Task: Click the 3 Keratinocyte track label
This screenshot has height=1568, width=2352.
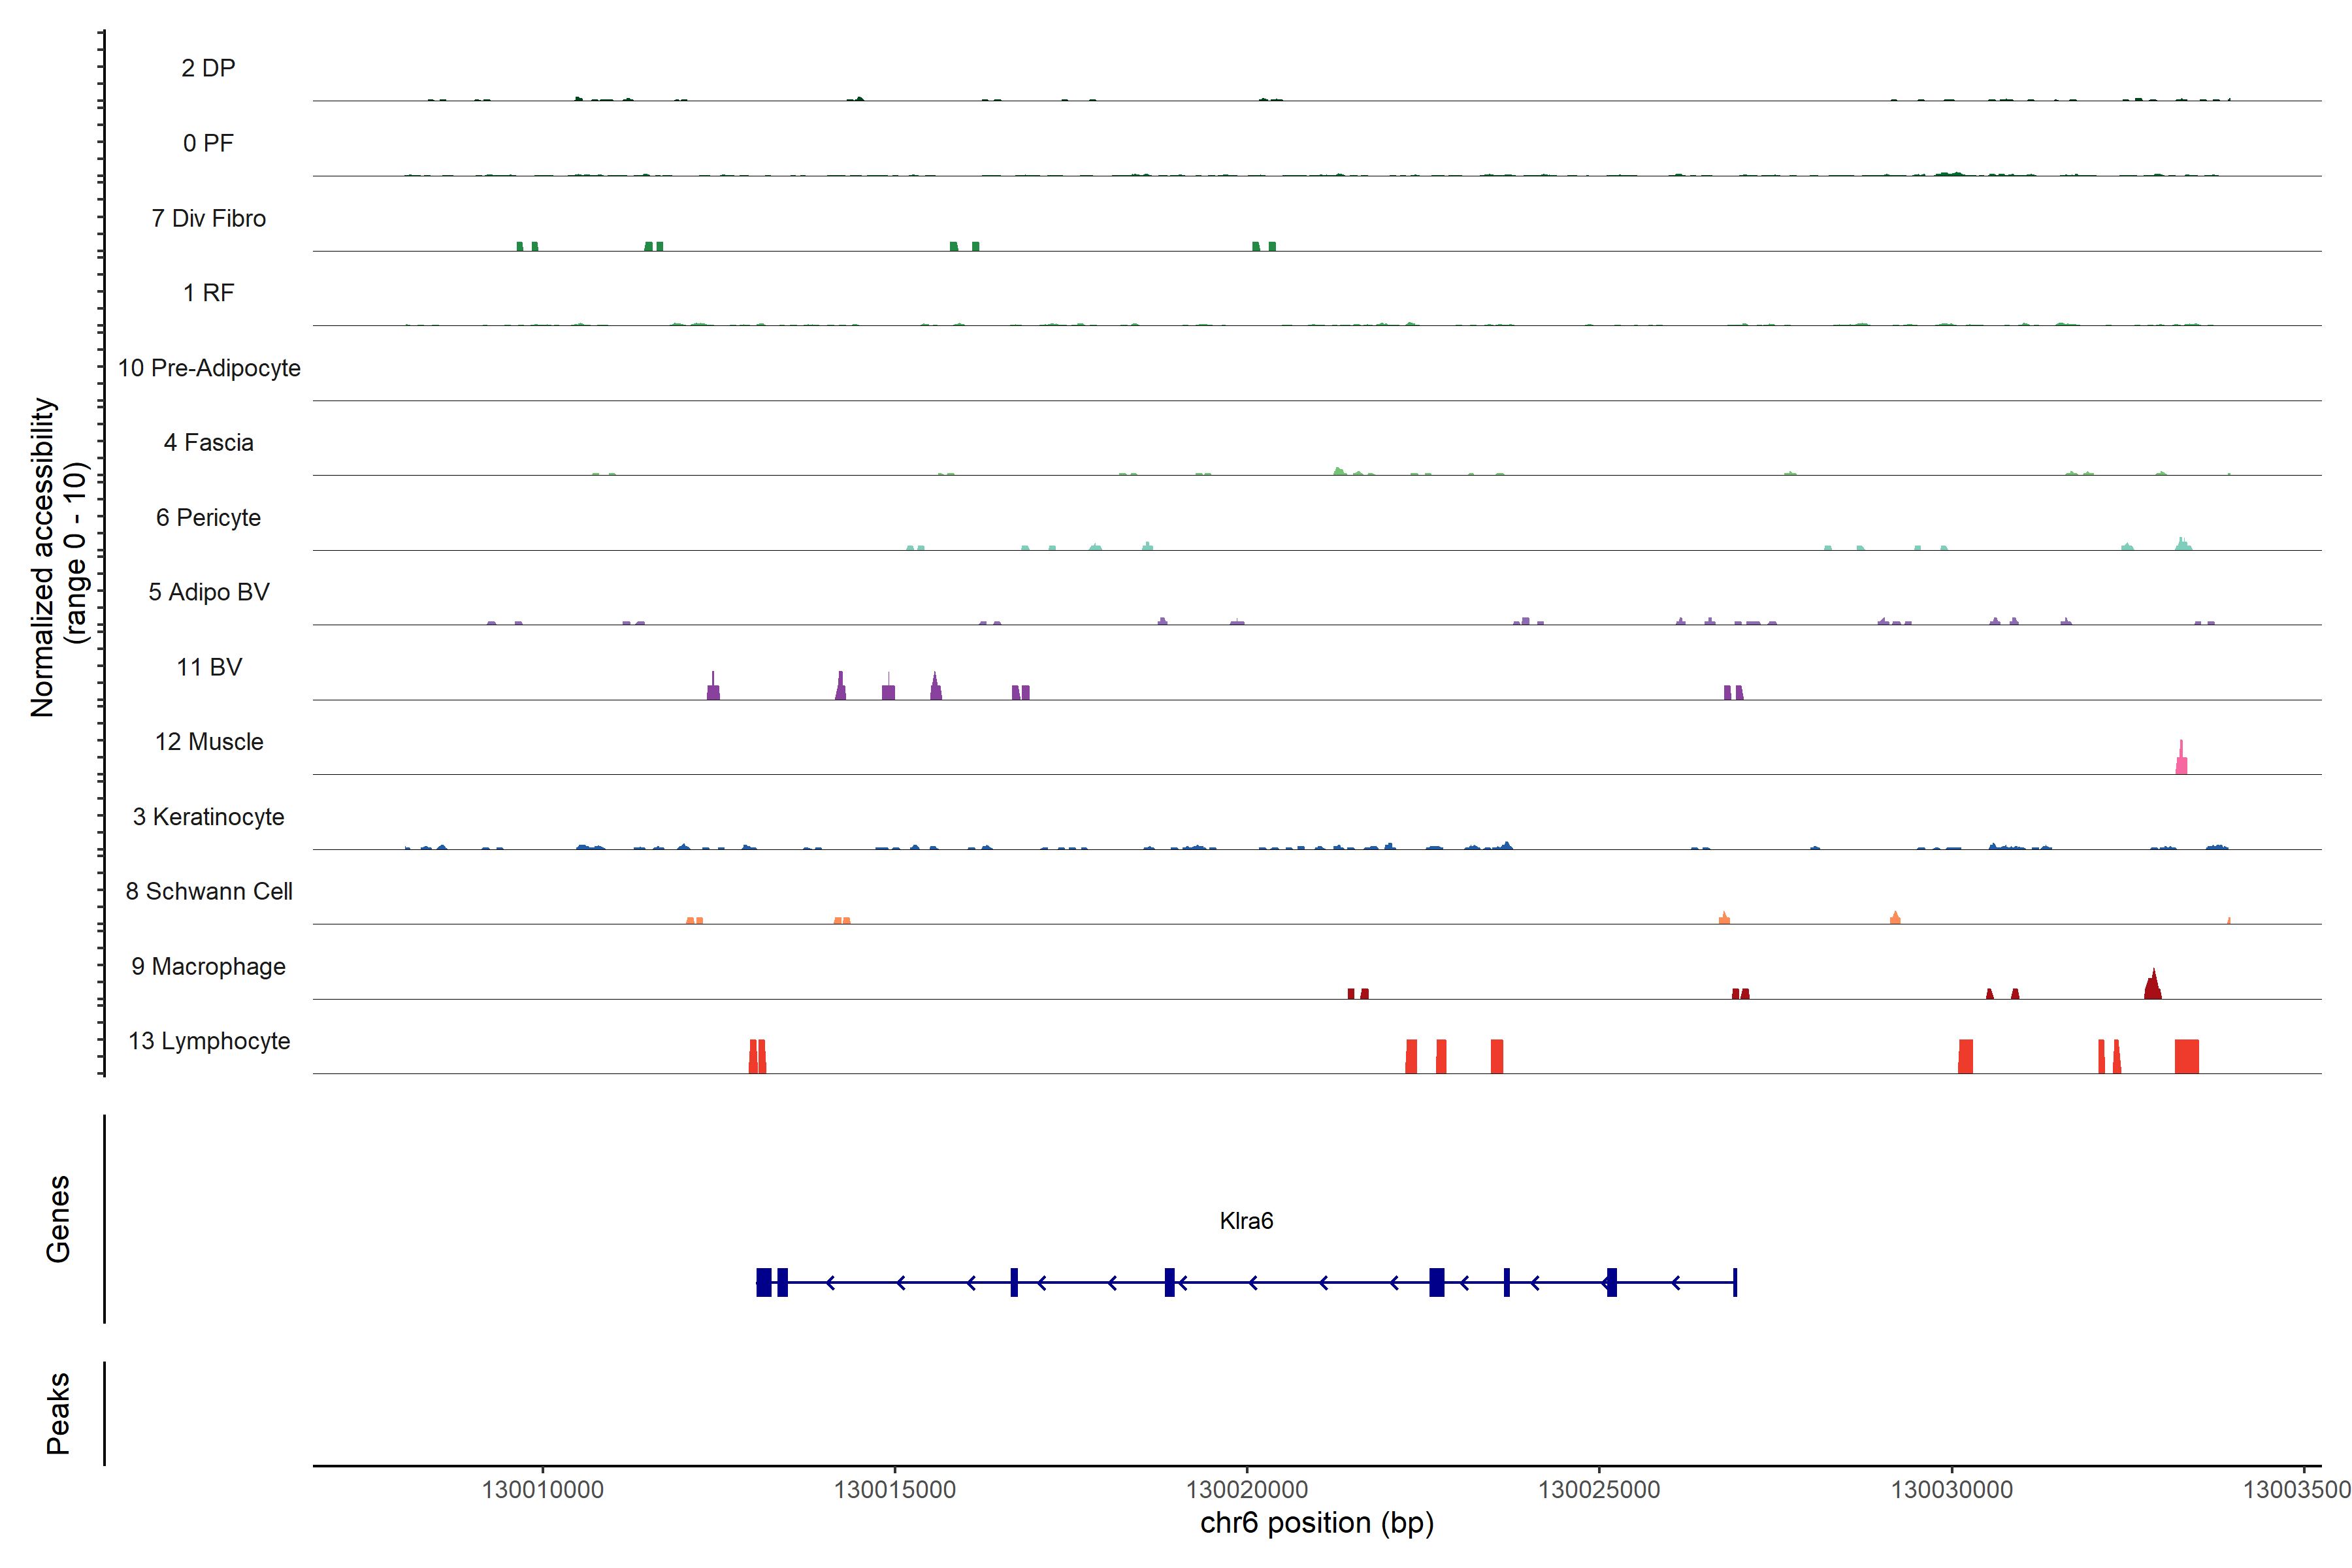Action: click(208, 817)
